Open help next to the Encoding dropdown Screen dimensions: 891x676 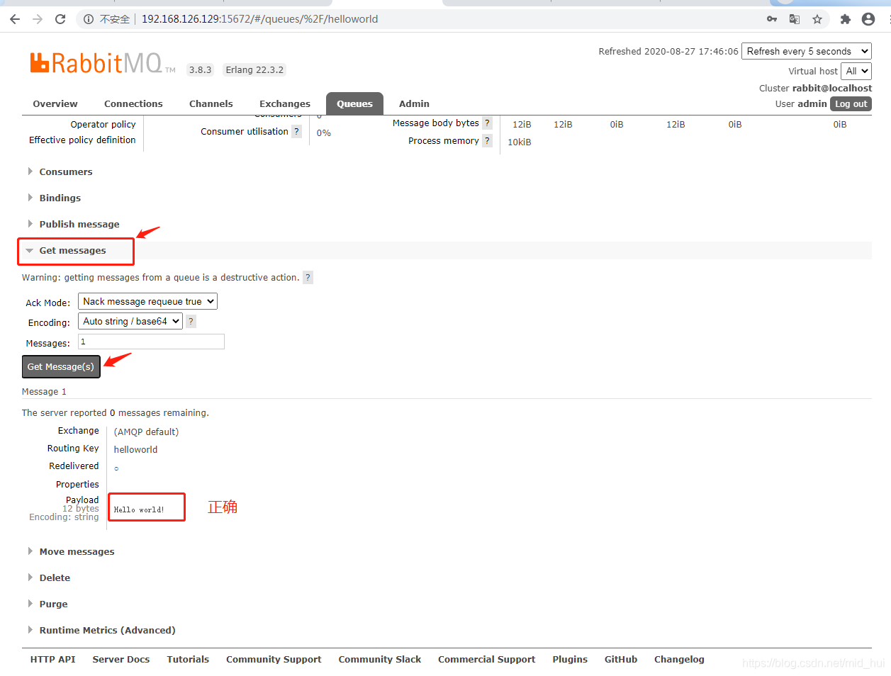click(x=191, y=321)
